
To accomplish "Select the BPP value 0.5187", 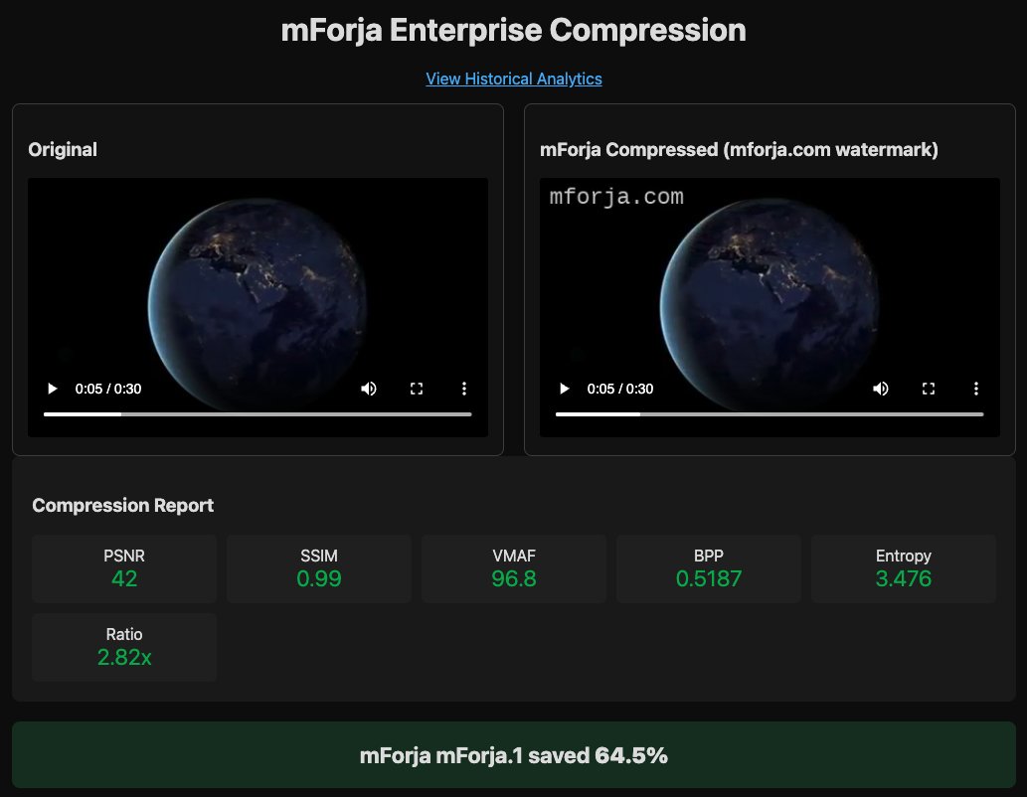I will (x=709, y=579).
